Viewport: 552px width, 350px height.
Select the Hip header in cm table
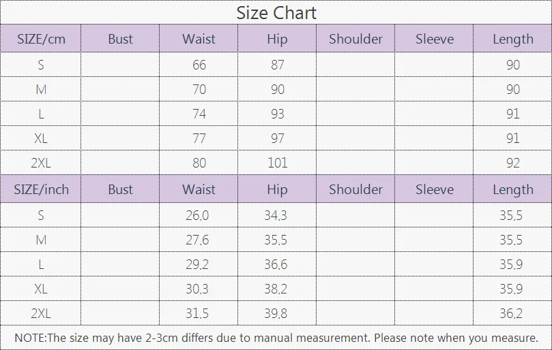pyautogui.click(x=277, y=39)
